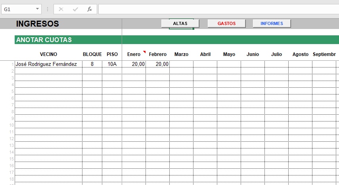Select the PISO cell 10A

[x=112, y=64]
